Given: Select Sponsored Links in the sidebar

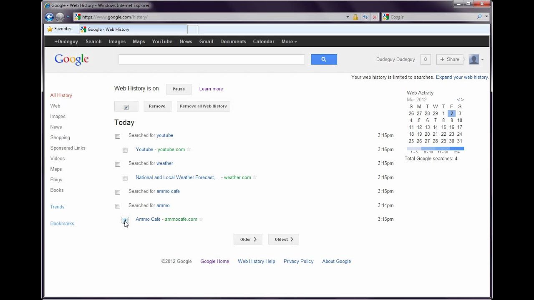Looking at the screenshot, I should pos(68,148).
